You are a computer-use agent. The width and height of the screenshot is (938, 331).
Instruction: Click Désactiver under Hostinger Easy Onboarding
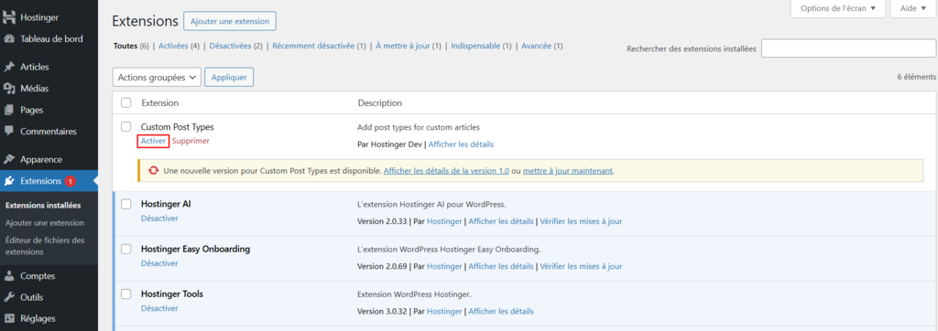coord(159,263)
